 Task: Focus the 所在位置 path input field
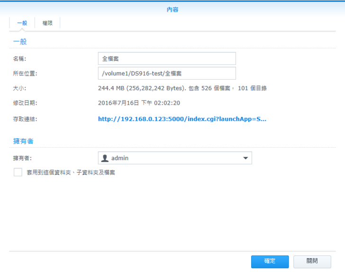167,73
